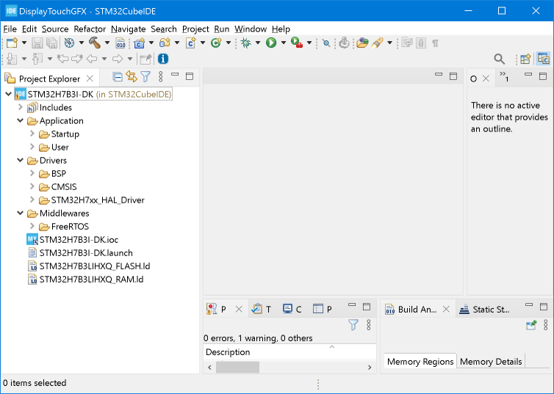Toggle the Show Whitespace pilcrow icon
The height and width of the screenshot is (394, 554).
point(436,43)
